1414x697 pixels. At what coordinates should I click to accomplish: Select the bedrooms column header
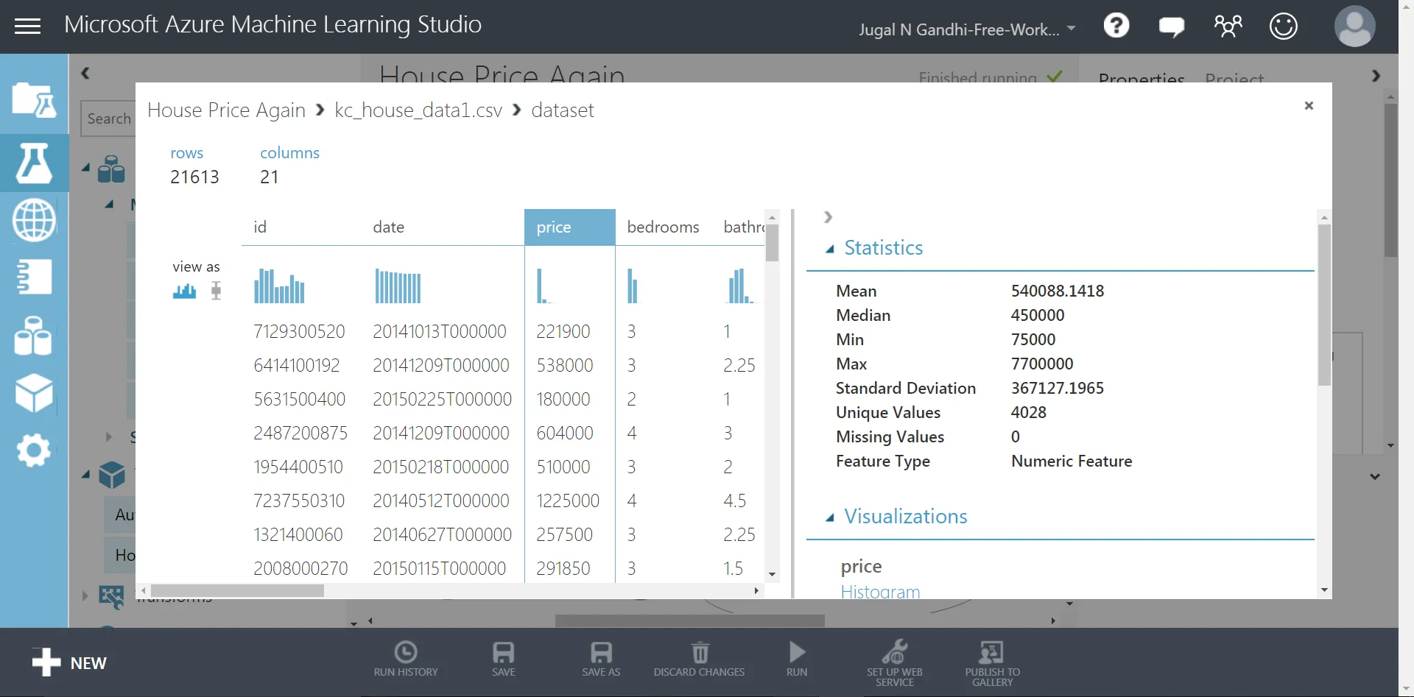[x=663, y=227]
